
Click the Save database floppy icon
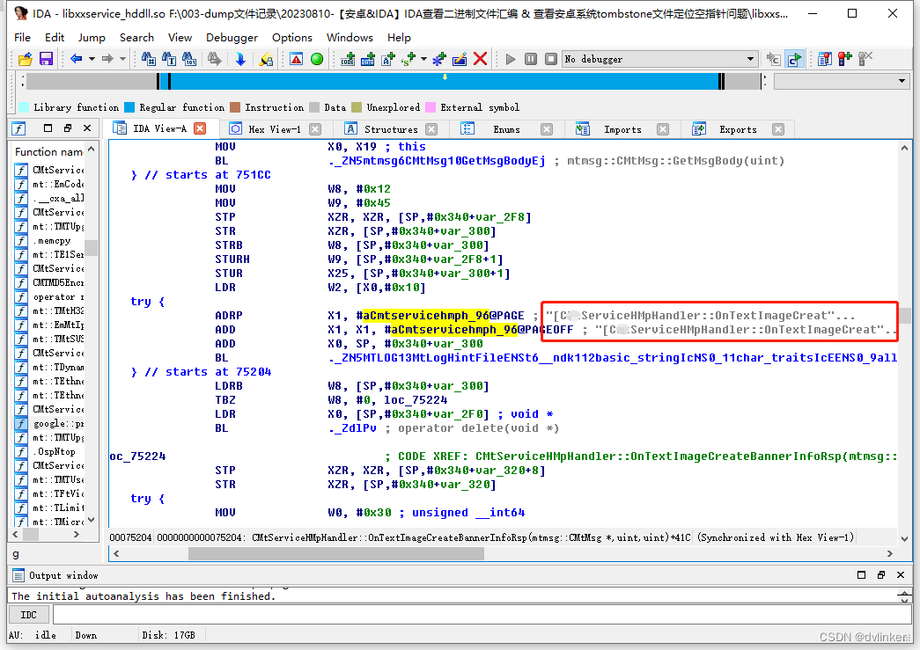[46, 59]
